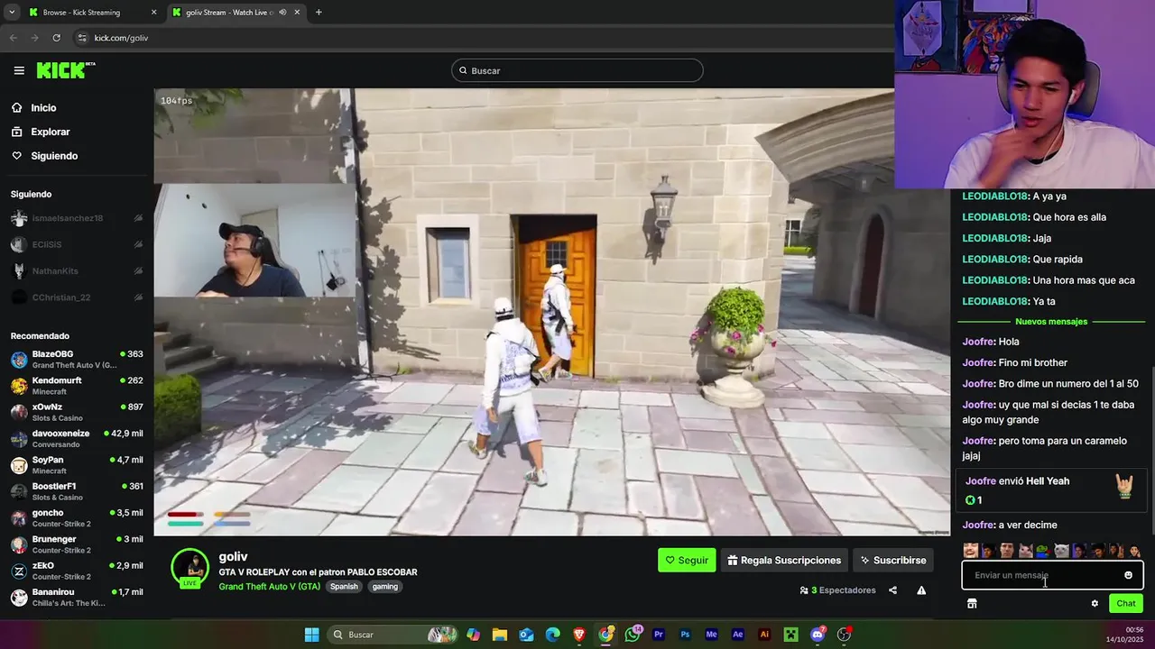Image resolution: width=1155 pixels, height=649 pixels.
Task: Open followed channel NathanKits
Action: tap(77, 270)
